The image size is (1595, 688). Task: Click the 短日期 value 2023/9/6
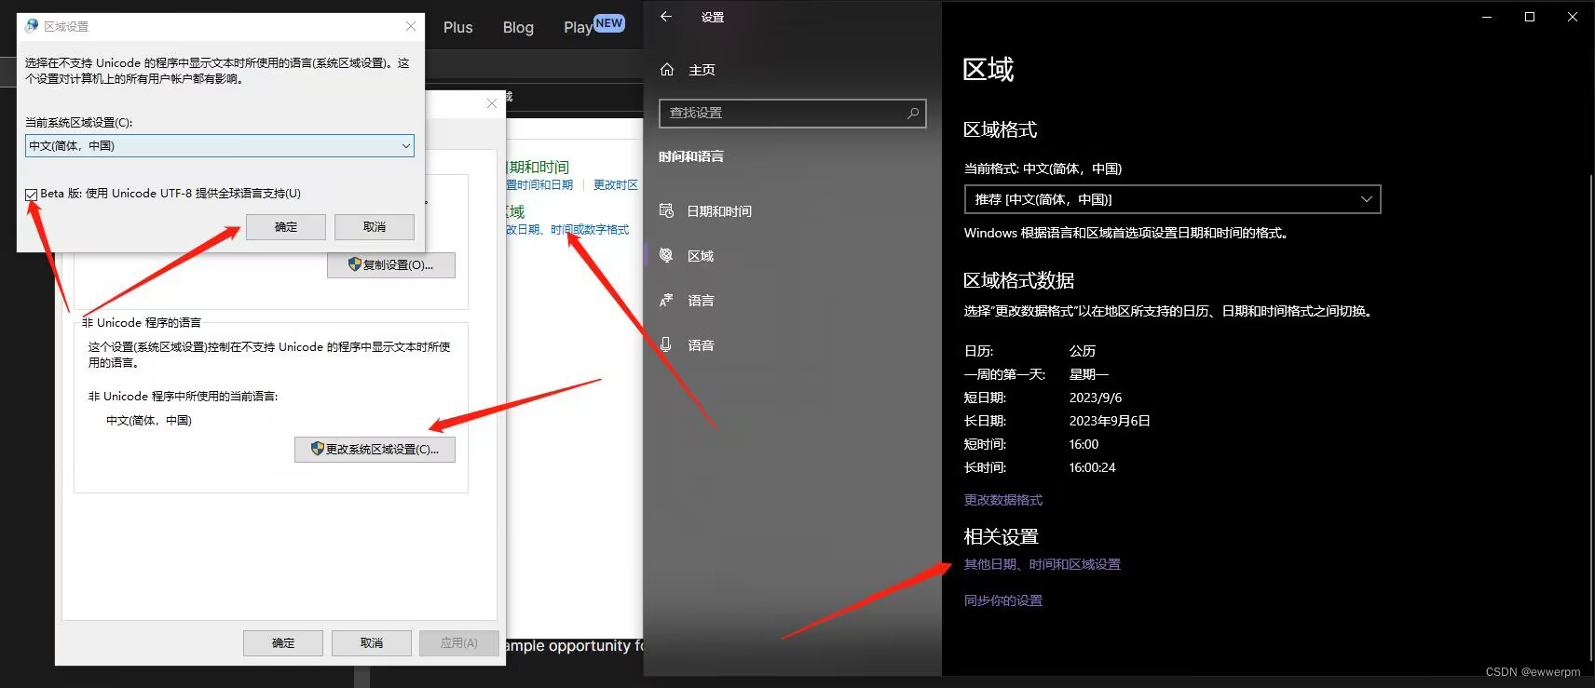tap(1096, 398)
